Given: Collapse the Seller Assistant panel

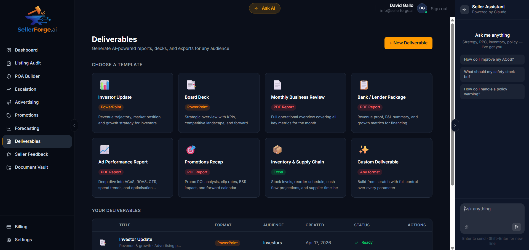Looking at the screenshot, I should [455, 125].
